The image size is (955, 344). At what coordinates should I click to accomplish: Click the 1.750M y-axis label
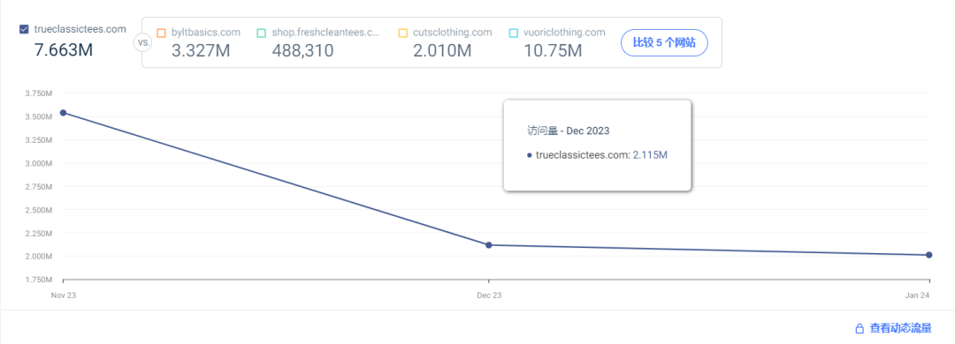pos(37,280)
